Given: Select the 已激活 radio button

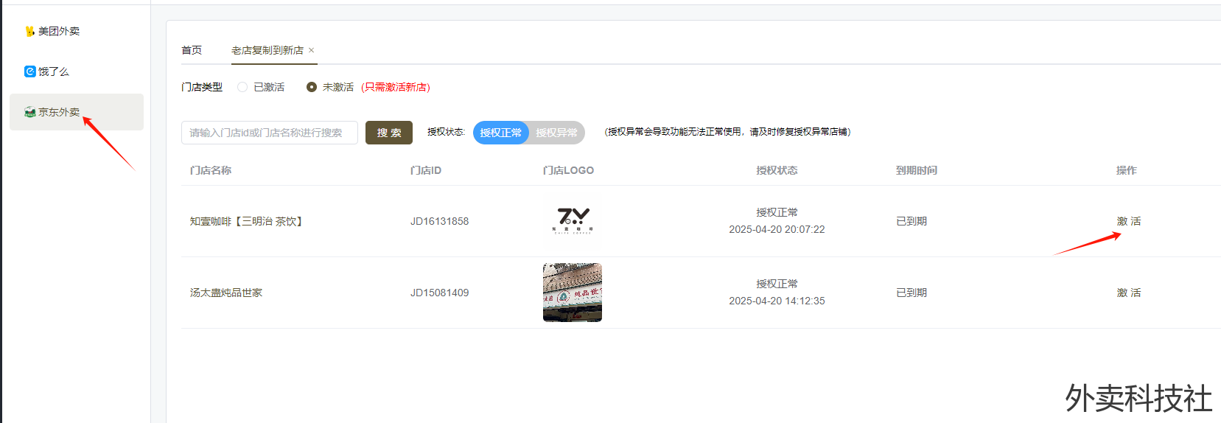Looking at the screenshot, I should (x=242, y=87).
